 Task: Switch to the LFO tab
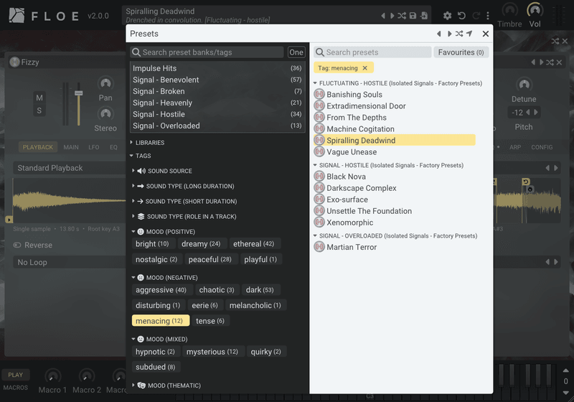94,147
